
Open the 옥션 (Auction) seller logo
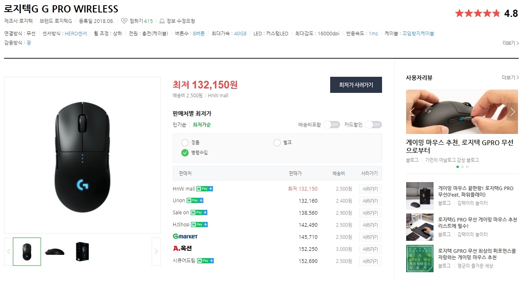pos(182,248)
